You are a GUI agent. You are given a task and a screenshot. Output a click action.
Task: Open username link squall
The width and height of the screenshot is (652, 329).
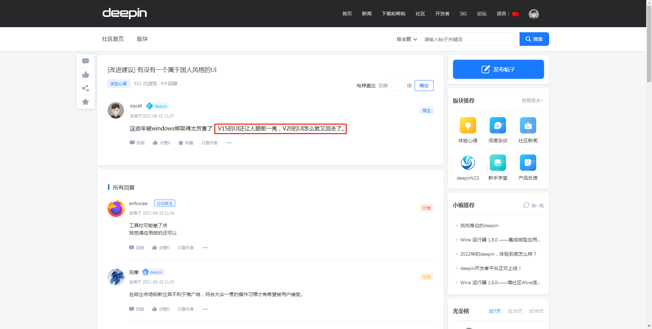pos(136,106)
